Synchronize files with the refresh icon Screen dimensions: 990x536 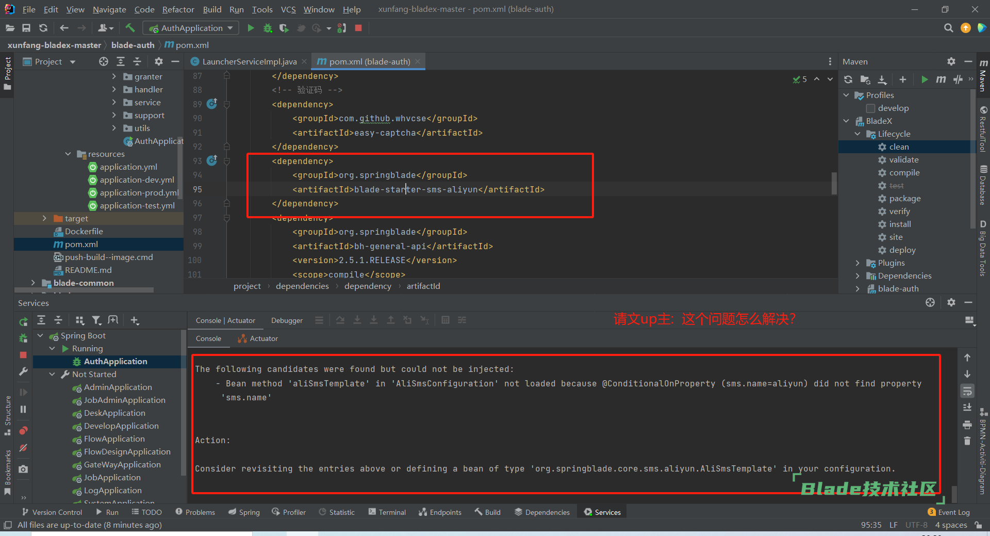(x=43, y=28)
